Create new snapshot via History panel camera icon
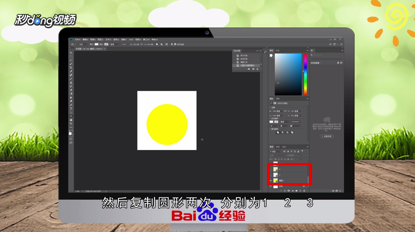This screenshot has width=415, height=232. tap(253, 69)
